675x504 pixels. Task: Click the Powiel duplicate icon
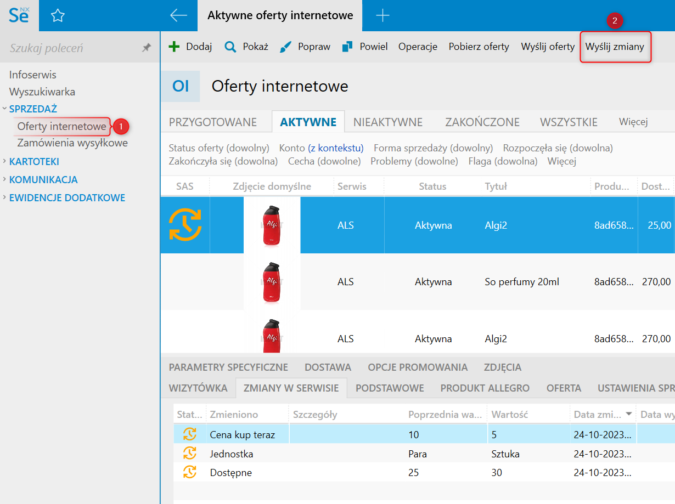click(347, 47)
